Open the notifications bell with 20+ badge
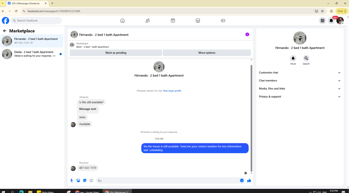 click(331, 21)
